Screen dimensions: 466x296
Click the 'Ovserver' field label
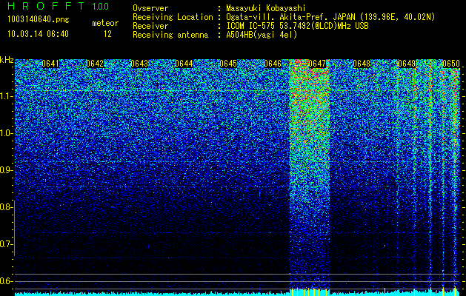click(150, 8)
